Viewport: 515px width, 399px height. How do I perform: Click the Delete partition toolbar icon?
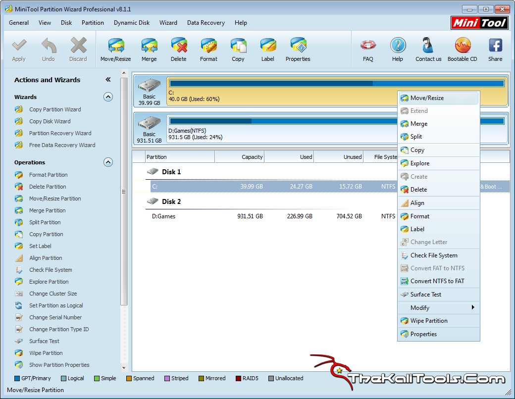click(x=179, y=49)
